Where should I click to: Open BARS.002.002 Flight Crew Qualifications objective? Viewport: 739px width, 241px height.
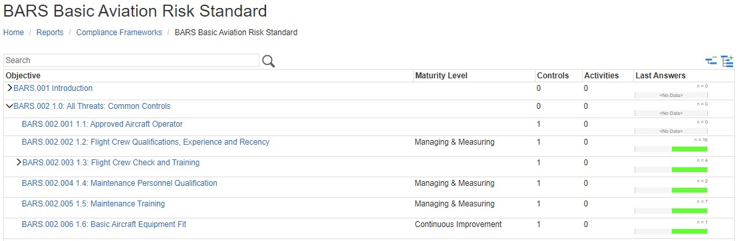tap(146, 142)
